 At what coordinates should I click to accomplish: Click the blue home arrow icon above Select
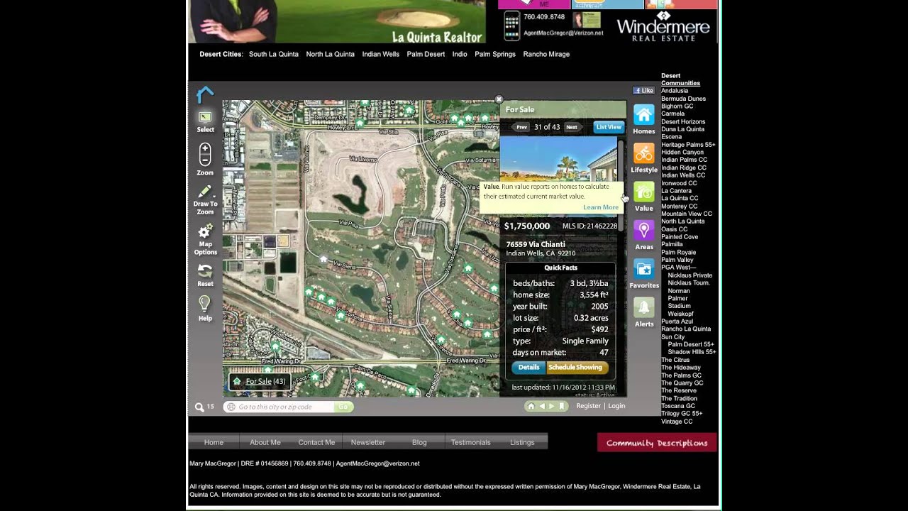point(205,94)
